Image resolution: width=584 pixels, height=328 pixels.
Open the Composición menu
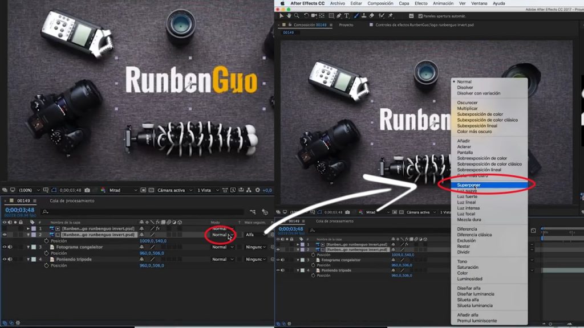(x=380, y=3)
